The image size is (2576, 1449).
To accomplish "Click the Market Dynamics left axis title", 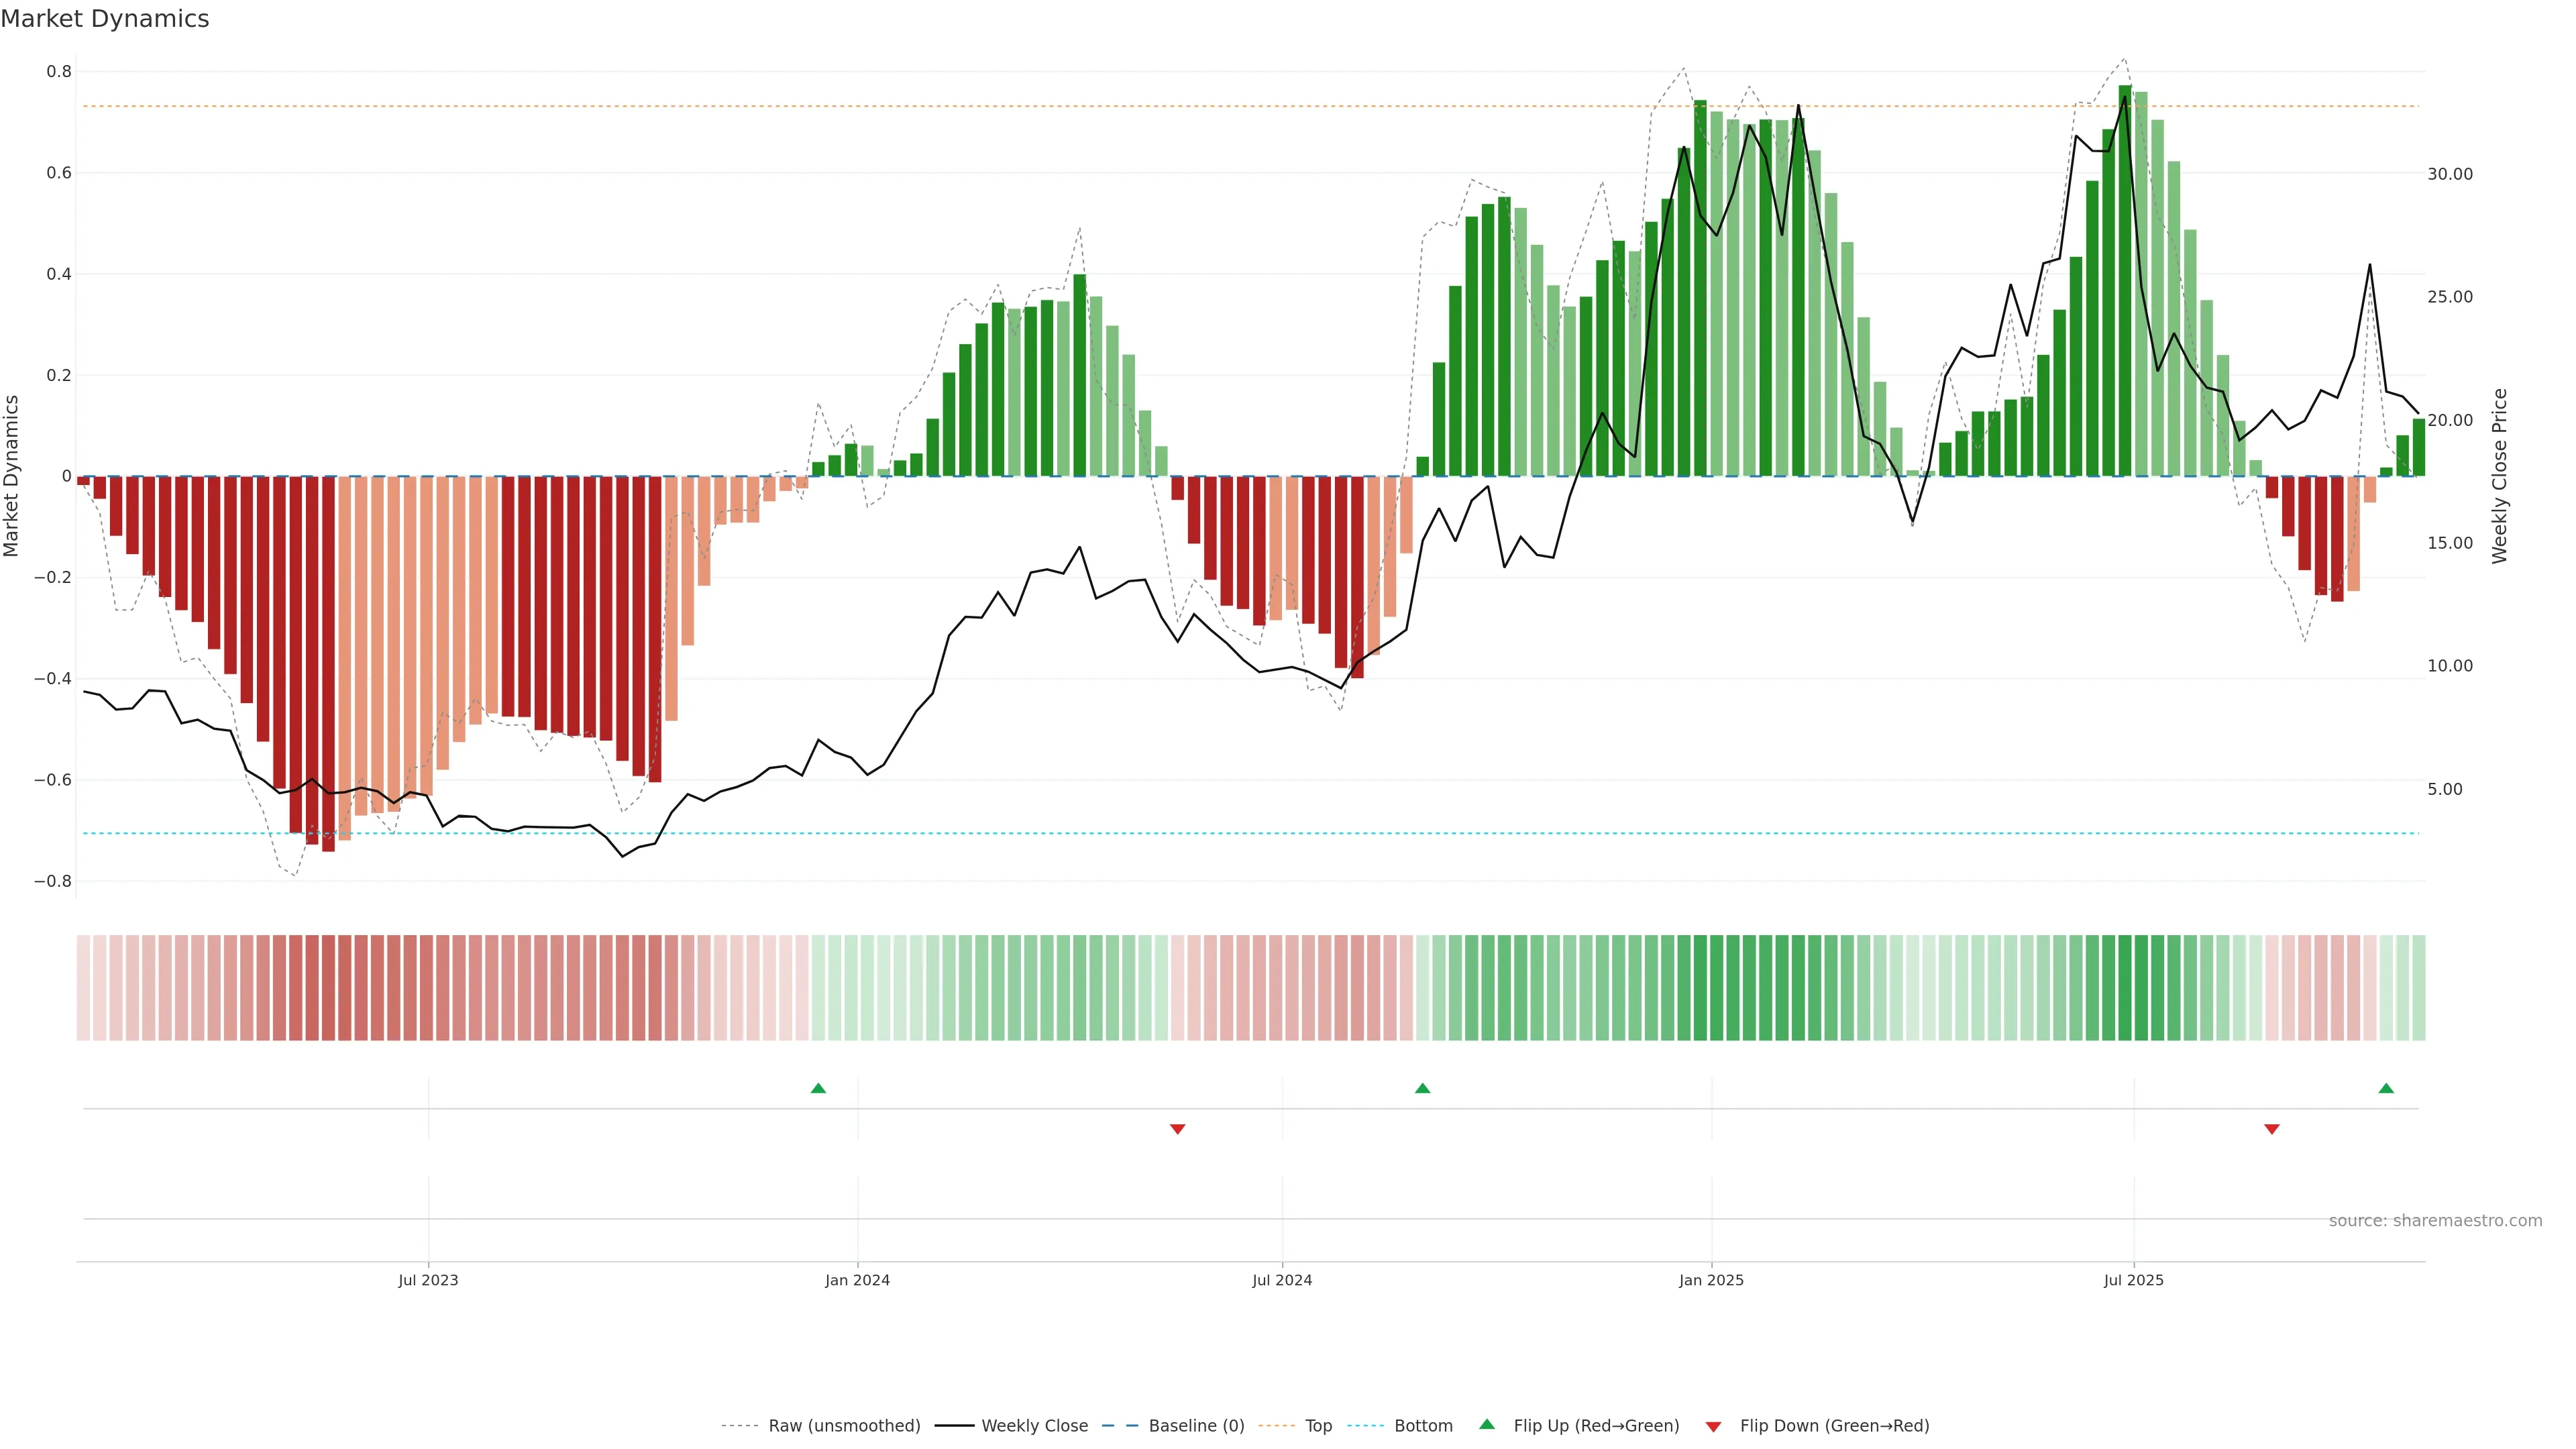I will (12, 476).
